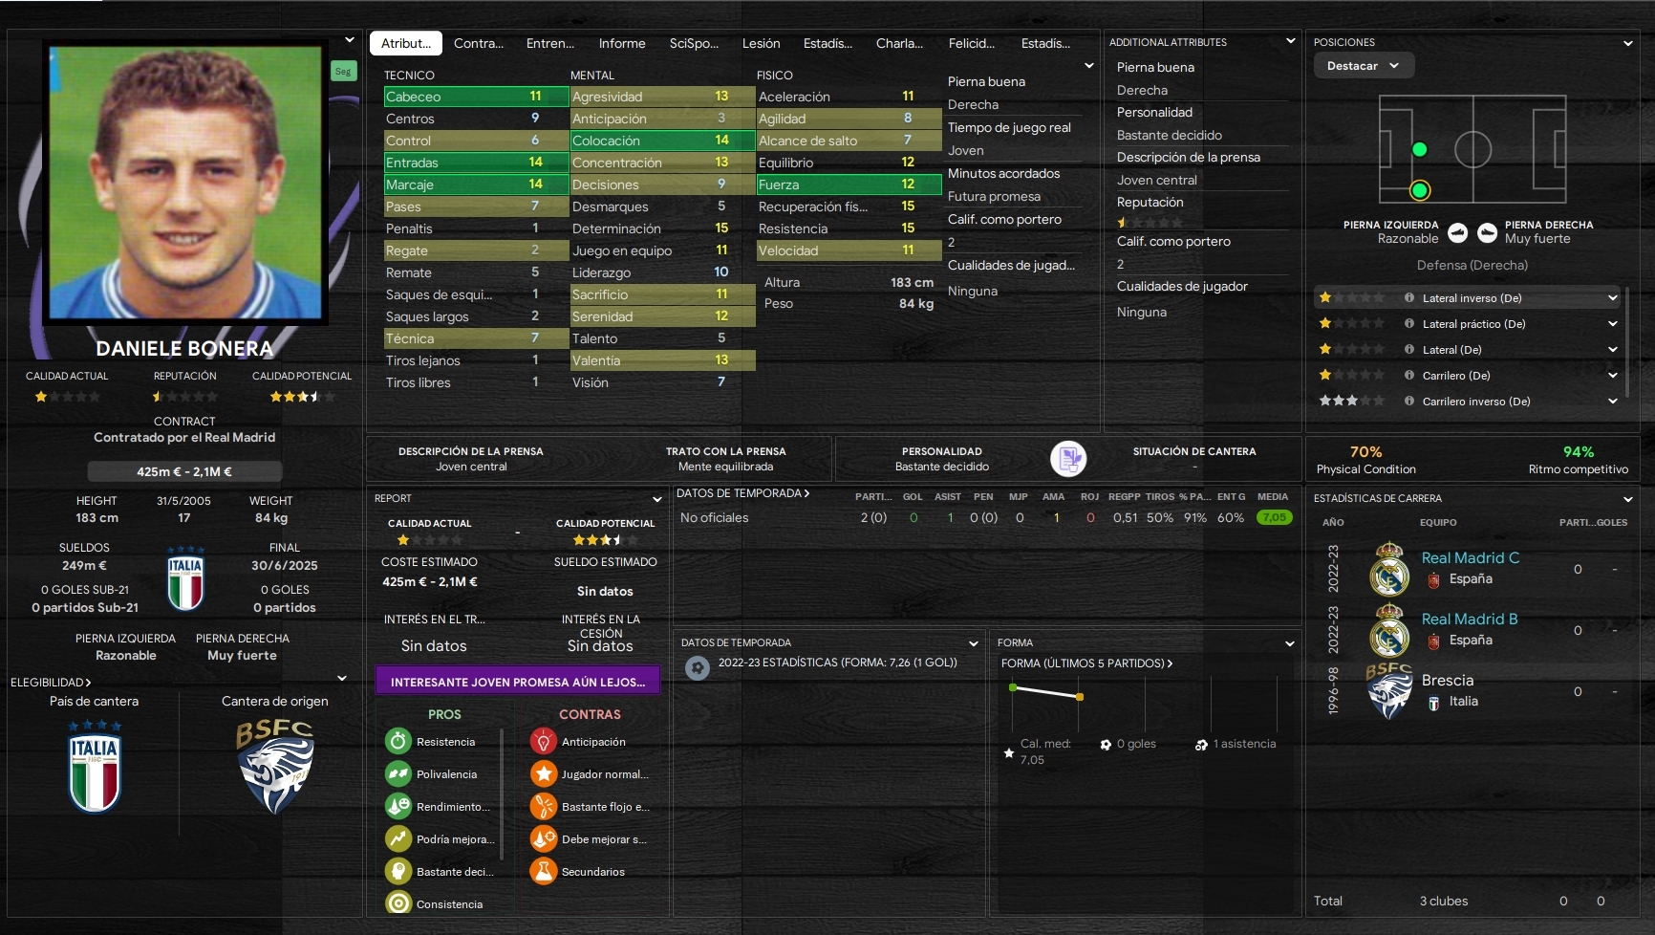
Task: Open the Posiciones panel dropdown arrow
Action: click(1628, 43)
